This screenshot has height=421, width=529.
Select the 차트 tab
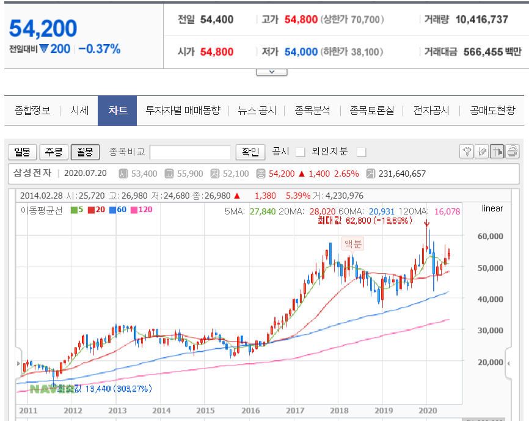tap(117, 111)
